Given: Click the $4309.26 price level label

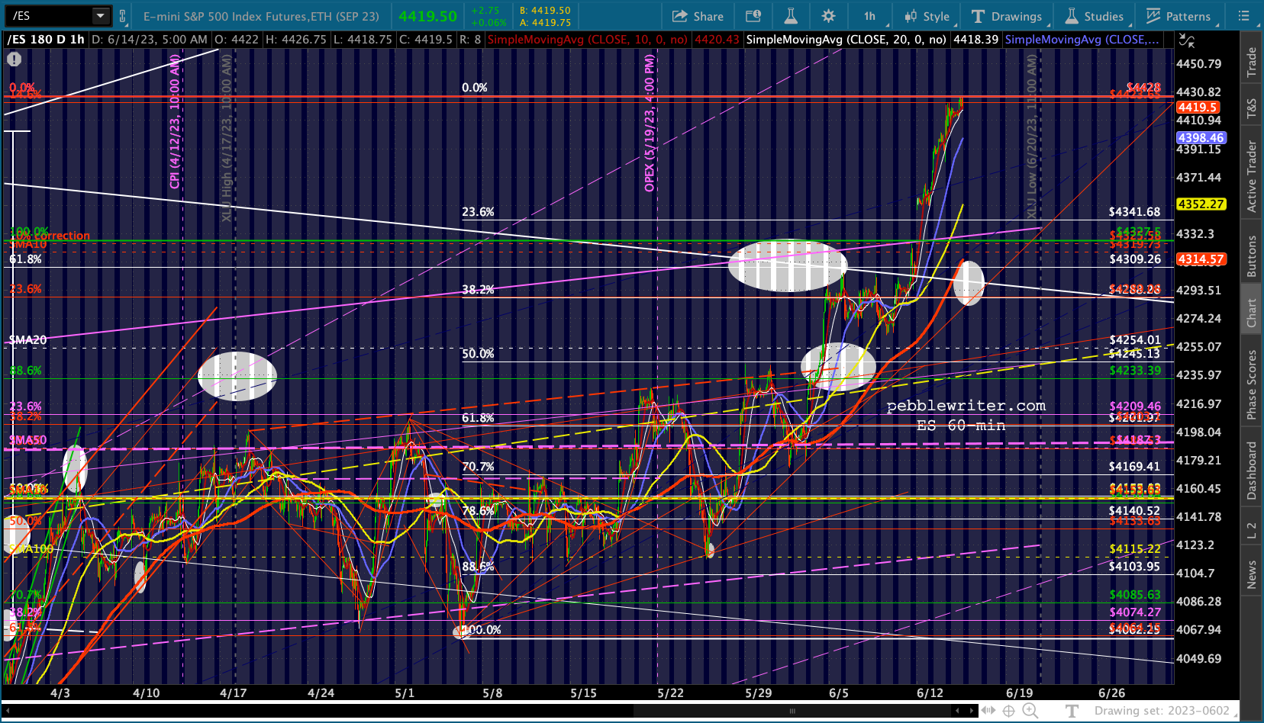Looking at the screenshot, I should [1135, 259].
